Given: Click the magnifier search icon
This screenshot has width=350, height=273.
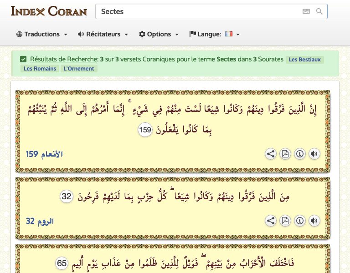Looking at the screenshot, I should (319, 11).
